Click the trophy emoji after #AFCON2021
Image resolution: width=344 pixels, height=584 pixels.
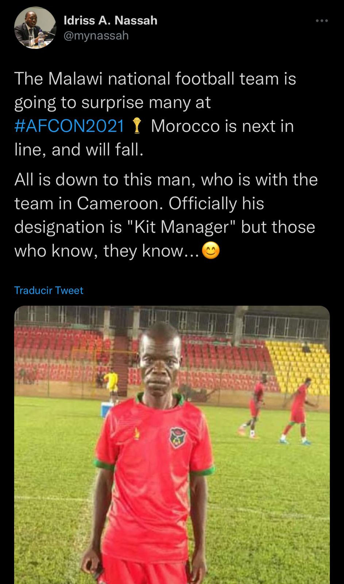pyautogui.click(x=137, y=126)
